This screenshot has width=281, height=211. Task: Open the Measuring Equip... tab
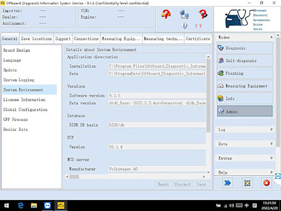click(x=121, y=39)
